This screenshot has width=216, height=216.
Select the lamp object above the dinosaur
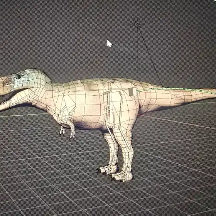137,24
